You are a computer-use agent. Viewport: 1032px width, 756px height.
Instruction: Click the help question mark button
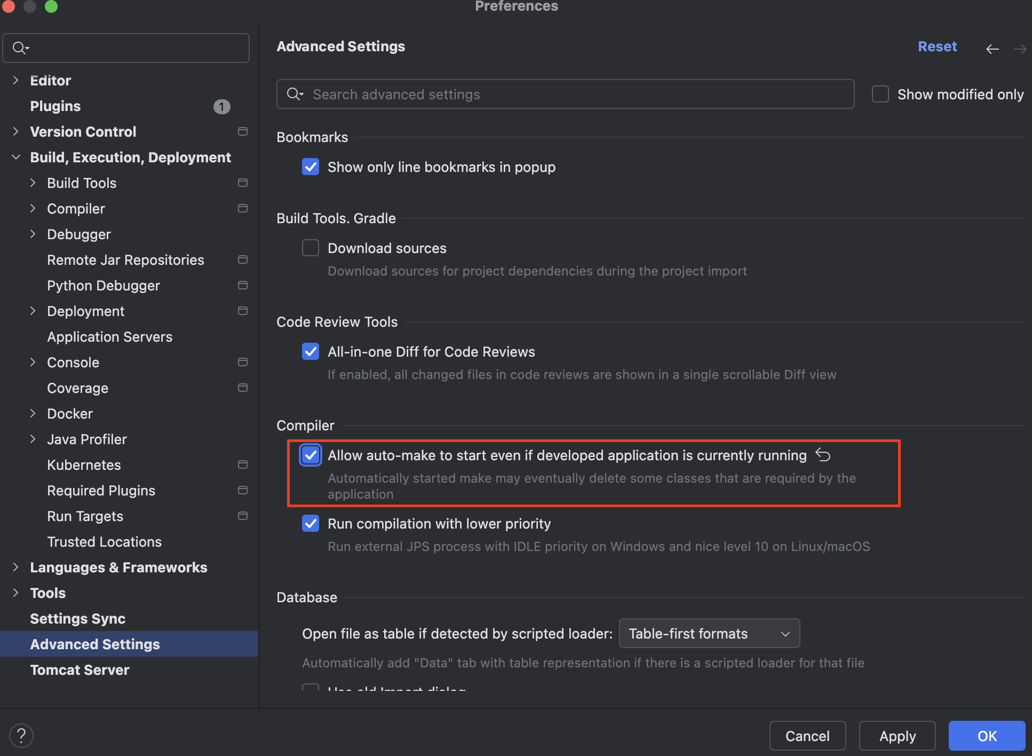pos(21,736)
